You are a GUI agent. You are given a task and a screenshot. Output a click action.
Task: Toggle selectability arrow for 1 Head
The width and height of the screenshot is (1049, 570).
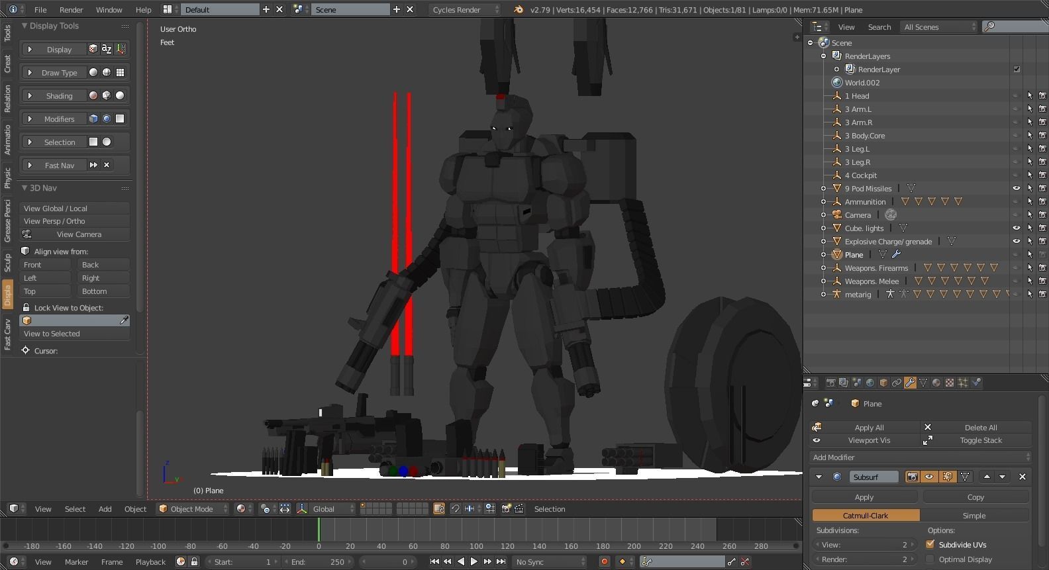click(x=1030, y=95)
